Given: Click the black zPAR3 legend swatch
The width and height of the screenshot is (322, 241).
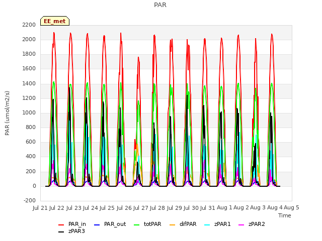Looking at the screenshot, I should point(61,232).
